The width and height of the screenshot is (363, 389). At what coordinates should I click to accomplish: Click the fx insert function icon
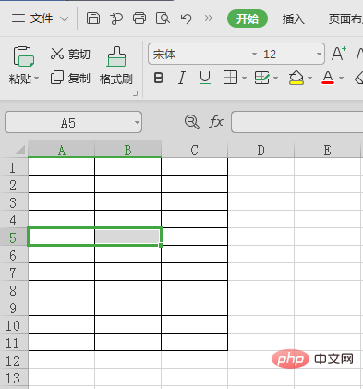click(x=216, y=122)
